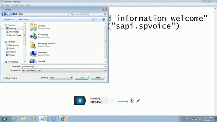217x122 pixels.
Task: Click the recorder pencil annotate icon
Action: pyautogui.click(x=138, y=100)
